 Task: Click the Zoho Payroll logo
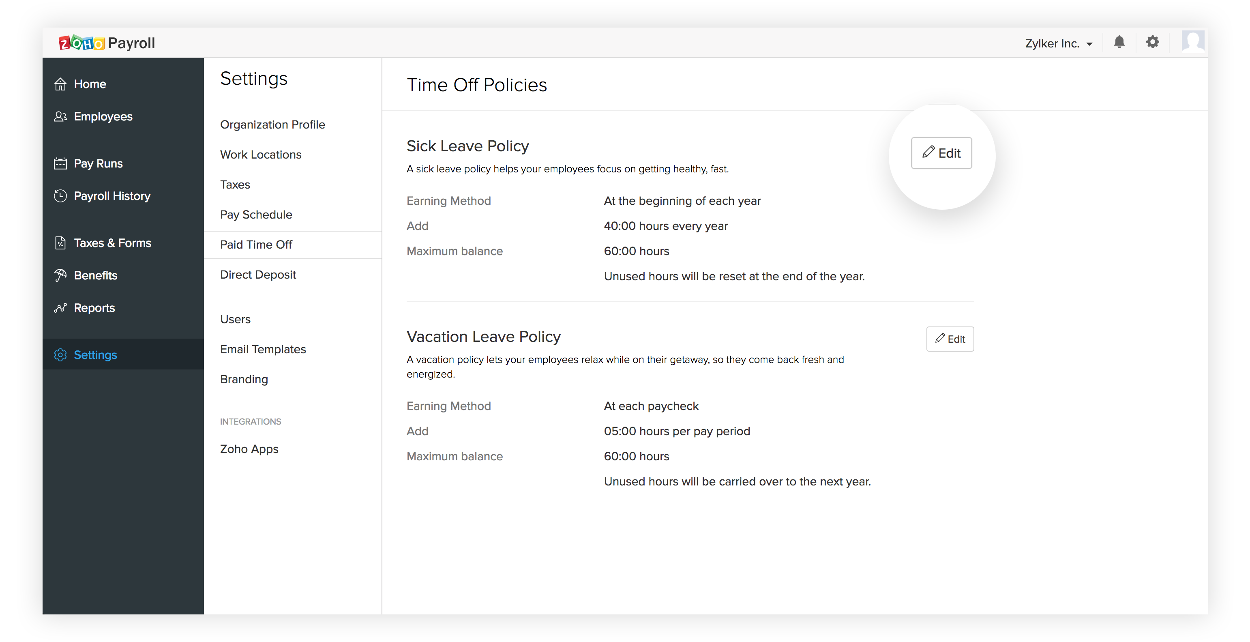(107, 43)
